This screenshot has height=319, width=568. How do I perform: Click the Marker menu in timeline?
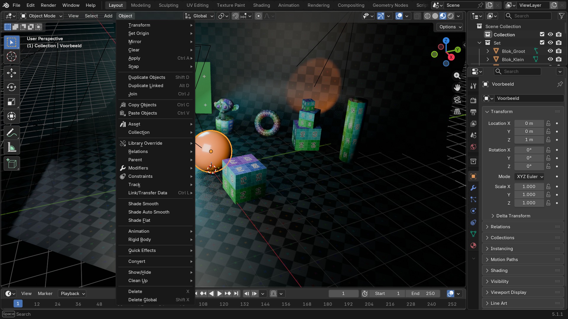[45, 294]
